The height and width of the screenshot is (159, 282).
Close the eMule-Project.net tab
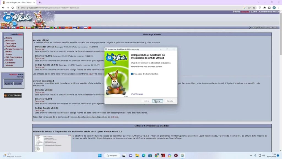[x=34, y=2]
